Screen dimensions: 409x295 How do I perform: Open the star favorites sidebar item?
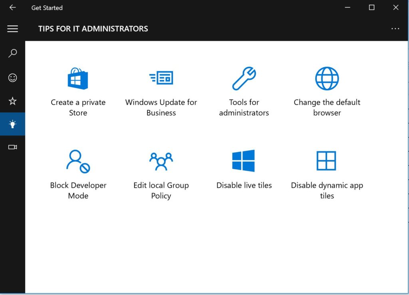point(12,101)
